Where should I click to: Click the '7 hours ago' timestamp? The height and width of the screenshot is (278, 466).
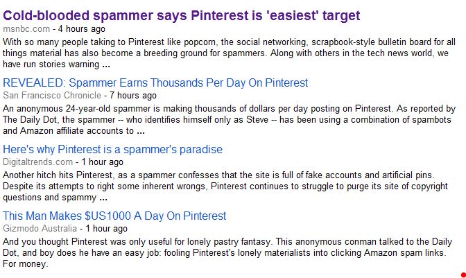point(132,95)
